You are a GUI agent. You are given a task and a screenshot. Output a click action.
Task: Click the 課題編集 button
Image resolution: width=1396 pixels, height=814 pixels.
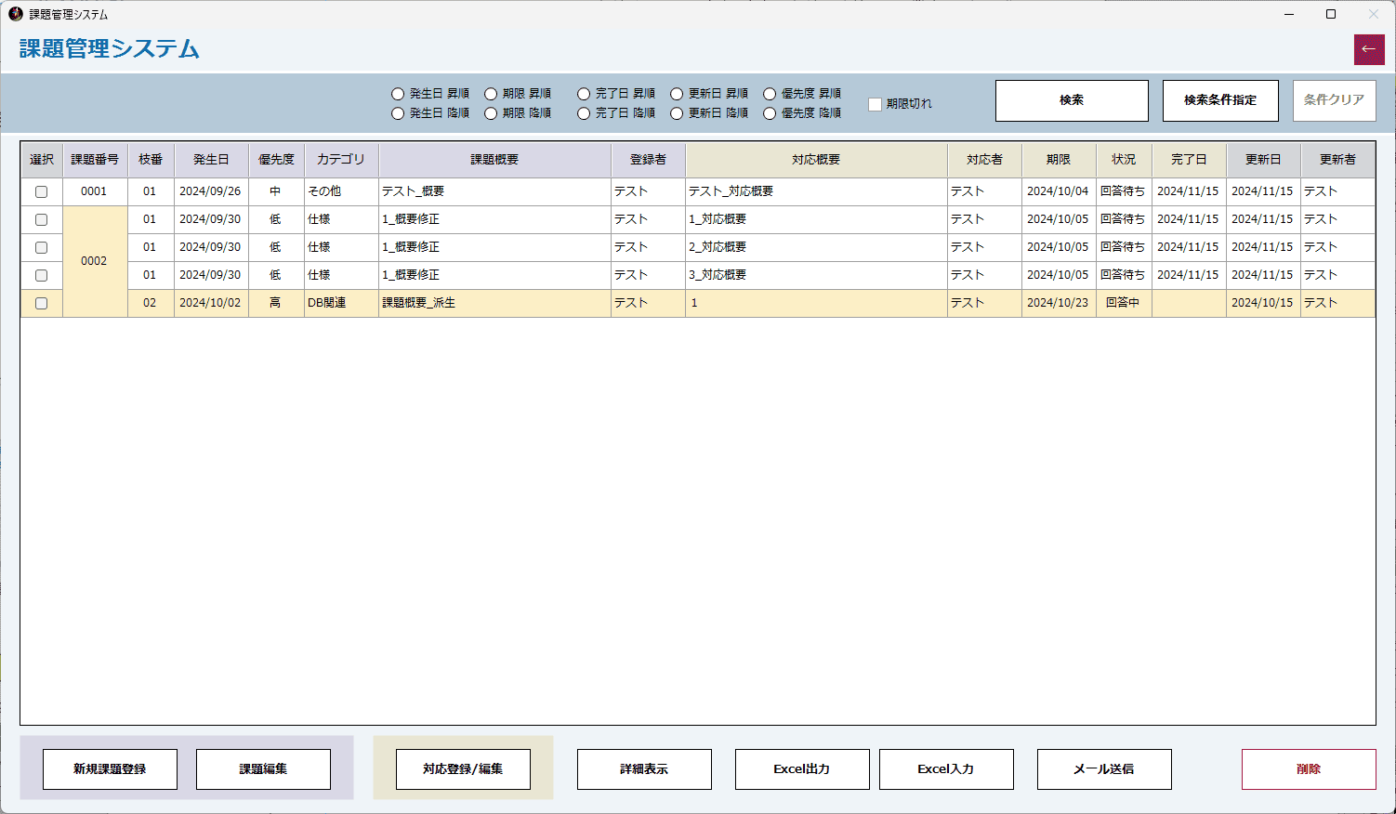(263, 769)
